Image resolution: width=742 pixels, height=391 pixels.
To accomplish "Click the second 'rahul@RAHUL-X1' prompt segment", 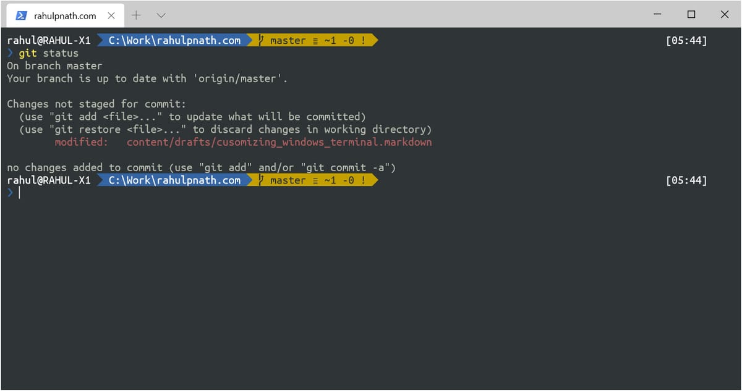I will pyautogui.click(x=49, y=180).
